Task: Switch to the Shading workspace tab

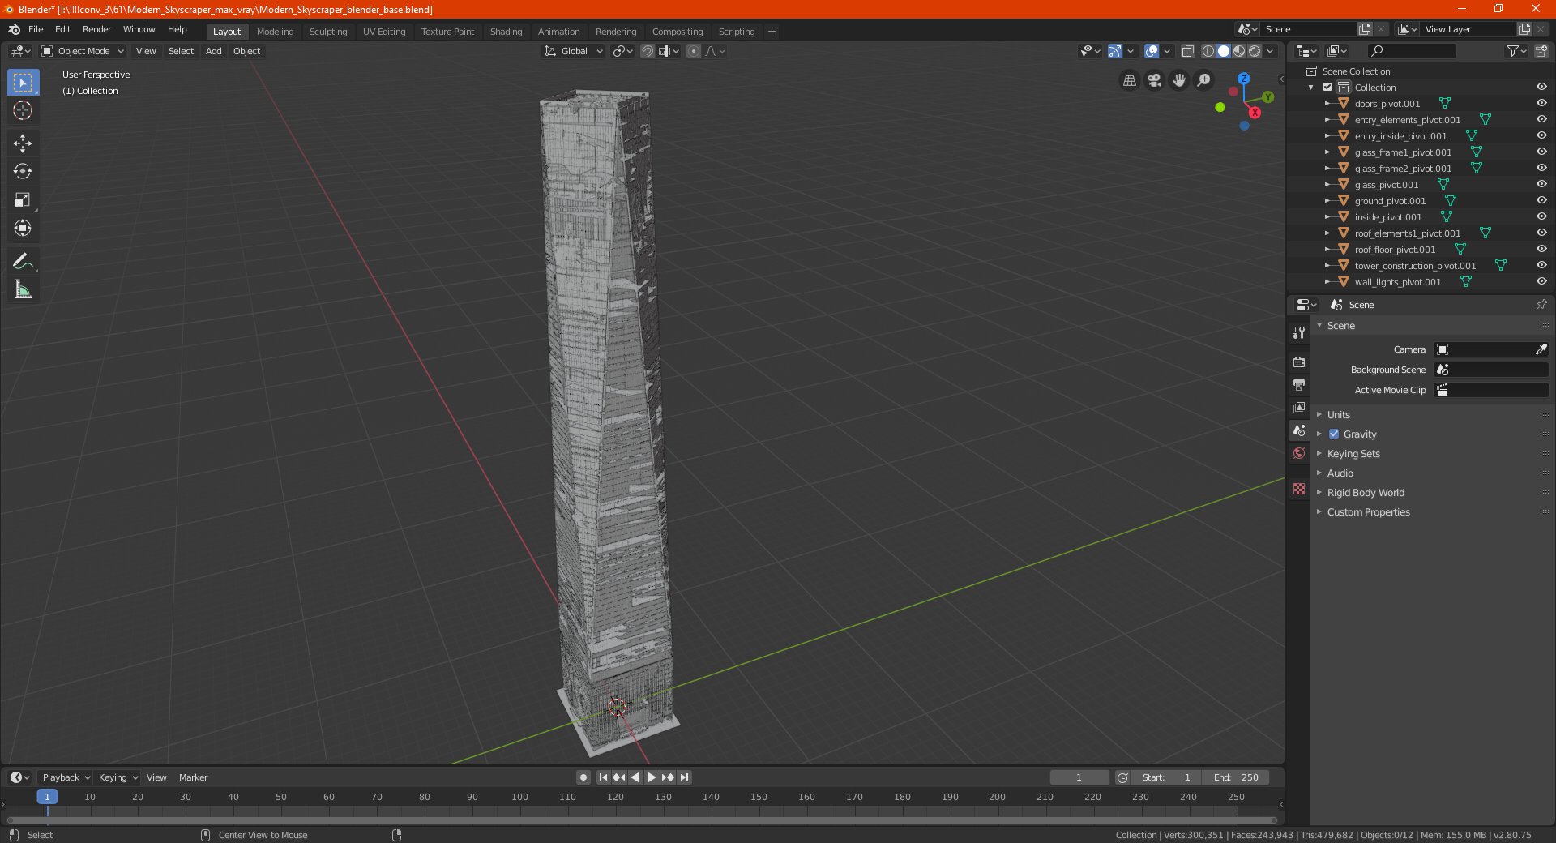Action: pos(506,32)
